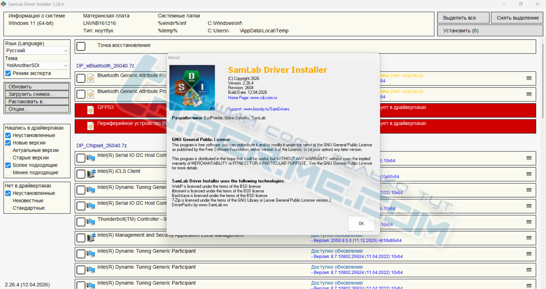The width and height of the screenshot is (546, 289).
Task: Open the Тема dropdown showing YetAnotherSDI
Action: click(37, 65)
